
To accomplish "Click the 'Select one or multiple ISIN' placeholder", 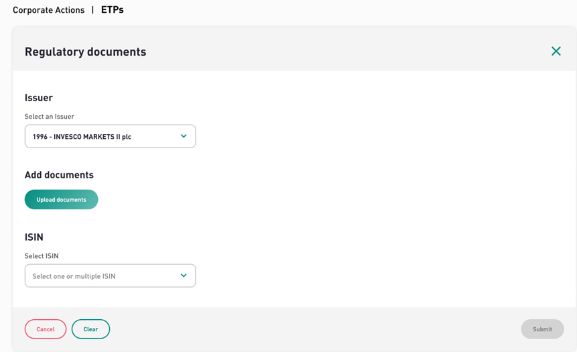I will click(74, 276).
